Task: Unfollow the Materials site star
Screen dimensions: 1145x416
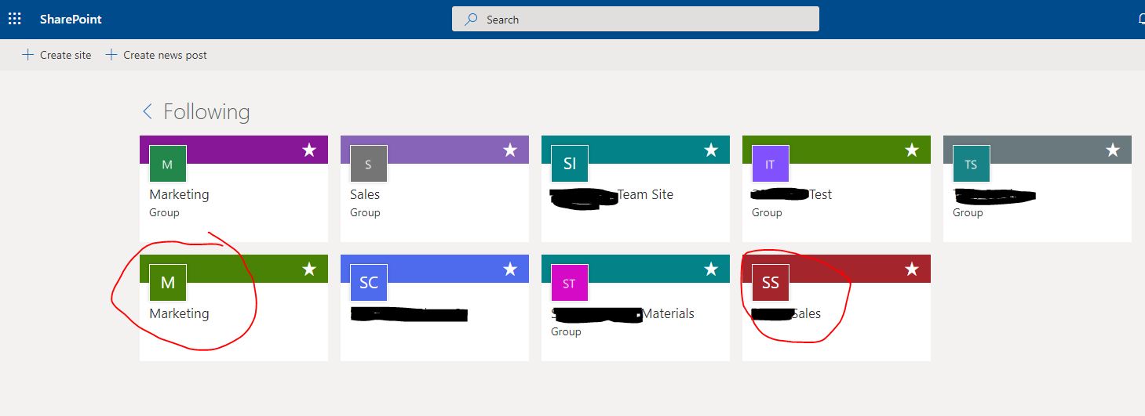Action: [711, 269]
